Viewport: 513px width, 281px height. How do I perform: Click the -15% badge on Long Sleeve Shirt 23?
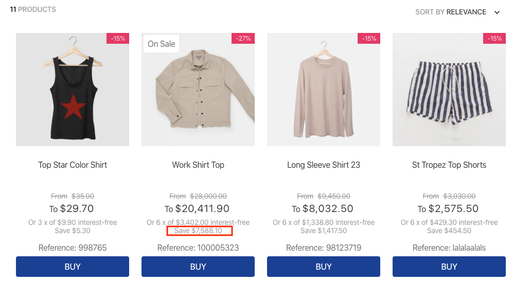tap(369, 38)
